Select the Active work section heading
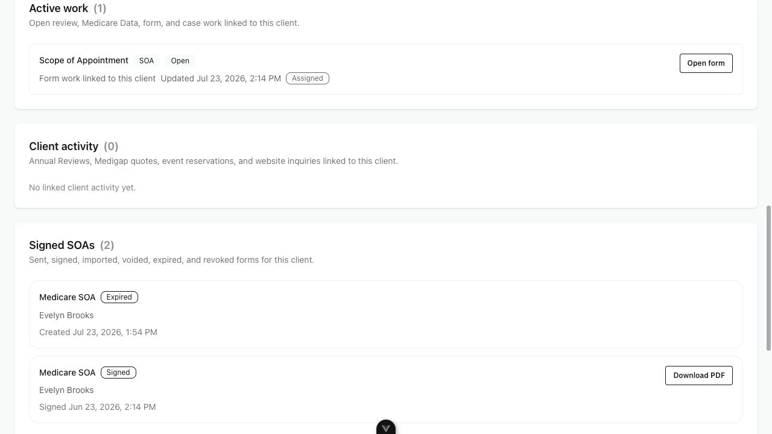Viewport: 772px width, 434px height. coord(59,8)
